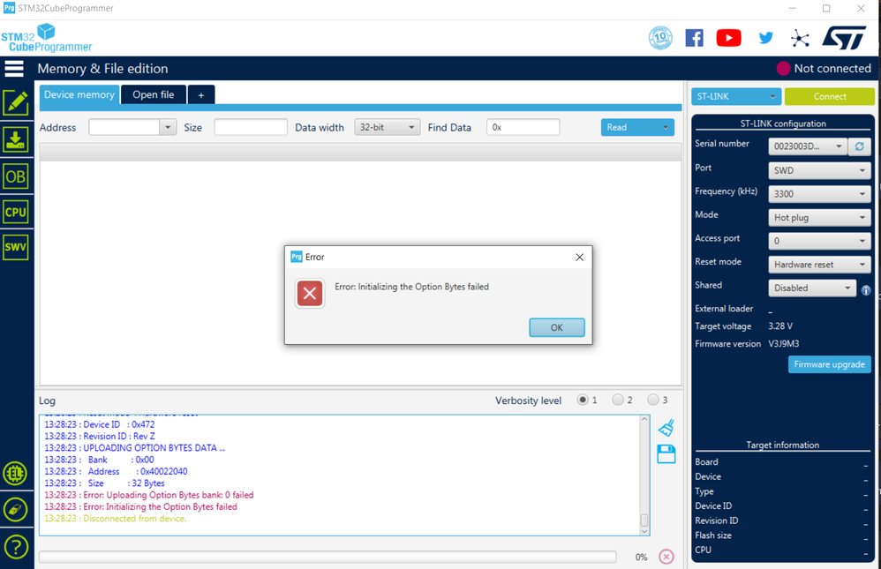Select verbosity level 3
Image resolution: width=881 pixels, height=569 pixels.
point(653,400)
